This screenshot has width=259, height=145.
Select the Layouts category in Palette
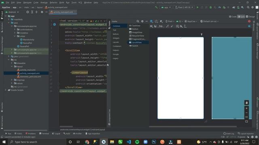[116, 42]
